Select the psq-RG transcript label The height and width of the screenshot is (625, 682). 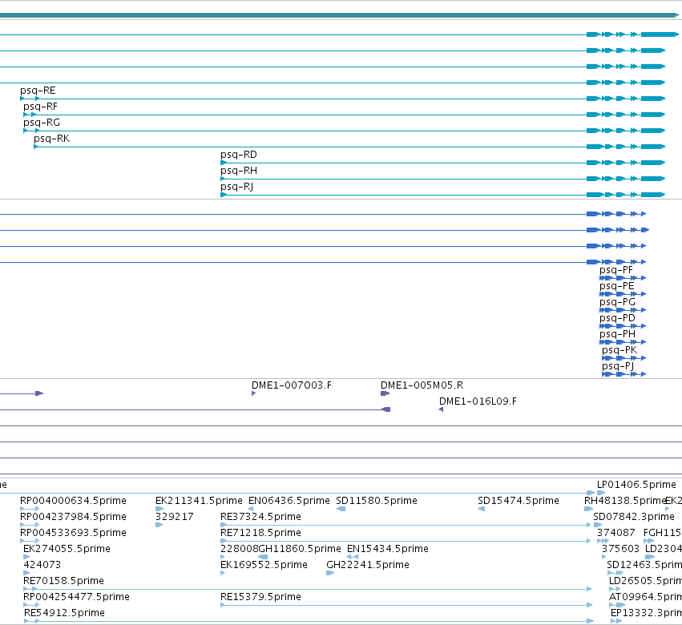click(x=42, y=123)
